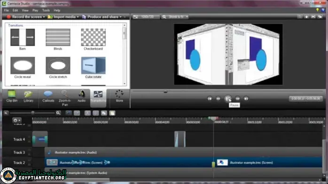
Task: Open the Record the screen dropdown arrow
Action: (44, 17)
